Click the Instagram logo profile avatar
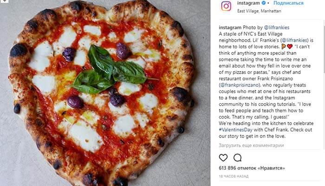The width and height of the screenshot is (325, 186). (226, 6)
